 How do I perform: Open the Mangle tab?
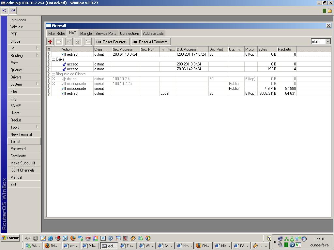click(x=86, y=34)
